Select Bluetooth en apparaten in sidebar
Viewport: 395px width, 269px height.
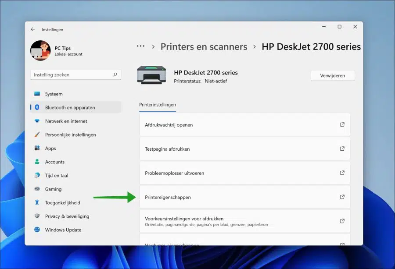[75, 107]
